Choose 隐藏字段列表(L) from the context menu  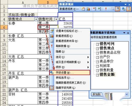pos(70,88)
